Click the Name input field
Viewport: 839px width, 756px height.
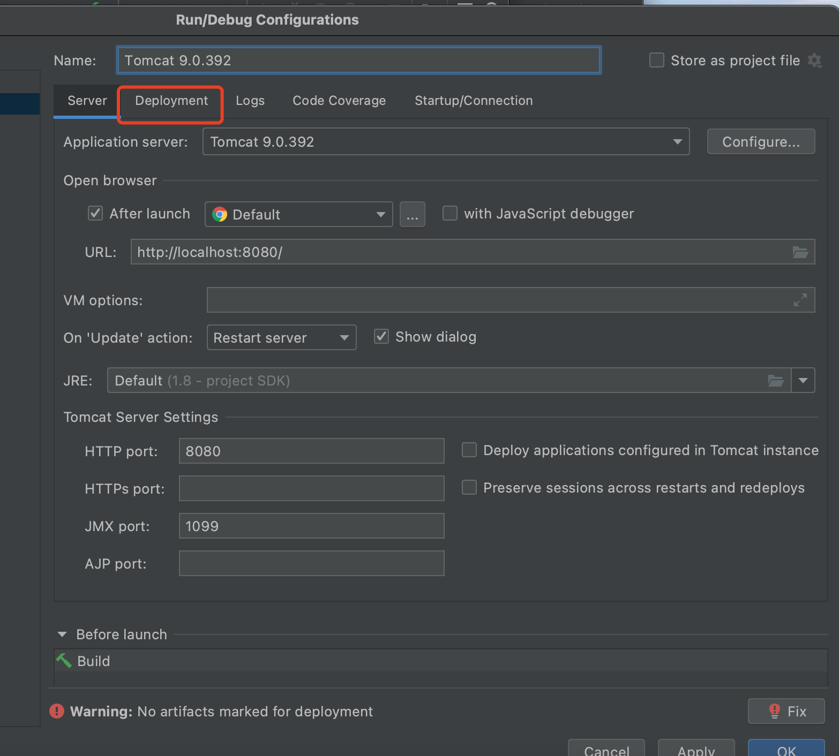359,60
